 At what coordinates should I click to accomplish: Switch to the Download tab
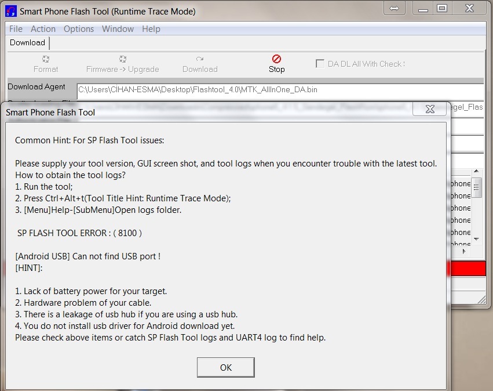click(27, 43)
